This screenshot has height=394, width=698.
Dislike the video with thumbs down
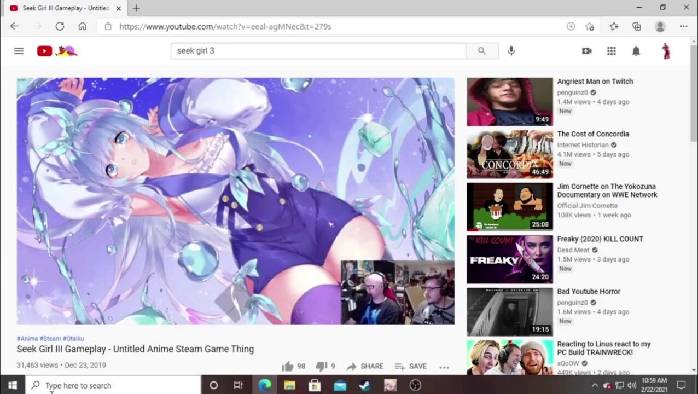point(322,366)
